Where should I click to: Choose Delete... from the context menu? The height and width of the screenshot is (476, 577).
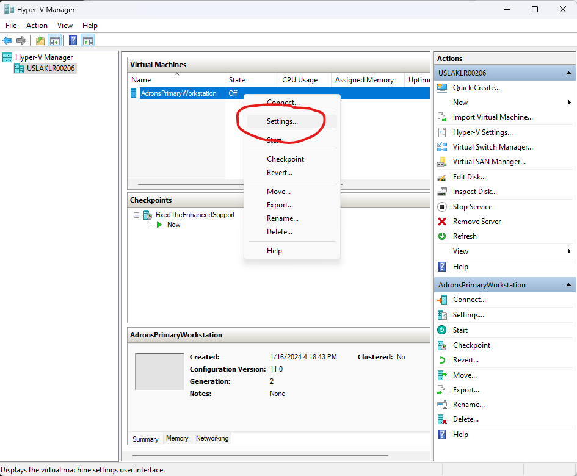[292, 232]
